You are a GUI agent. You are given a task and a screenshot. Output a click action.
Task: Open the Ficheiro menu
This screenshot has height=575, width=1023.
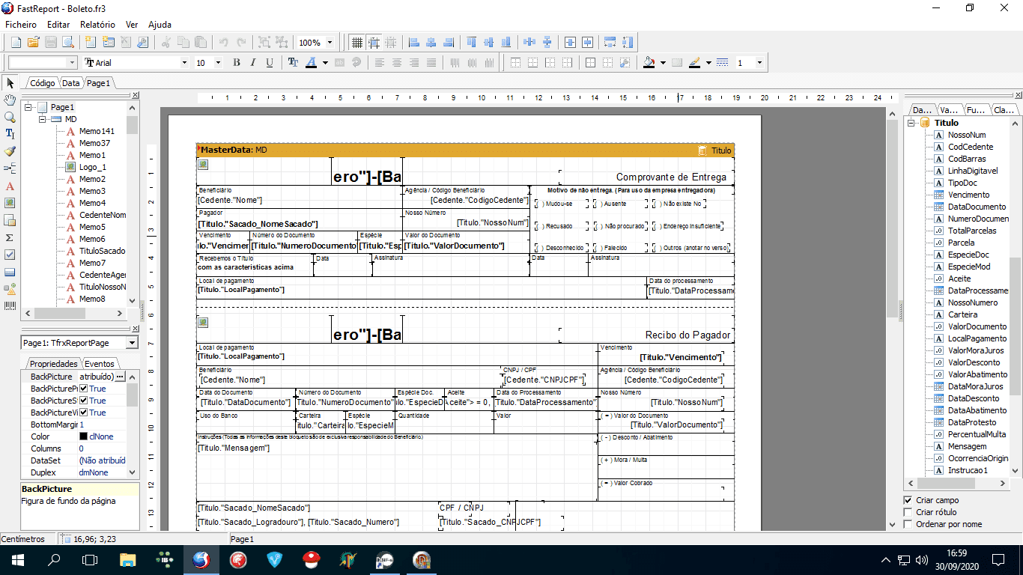(x=21, y=25)
